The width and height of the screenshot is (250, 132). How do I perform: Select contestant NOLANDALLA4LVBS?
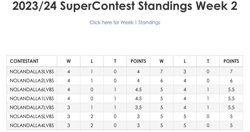[x=32, y=125]
